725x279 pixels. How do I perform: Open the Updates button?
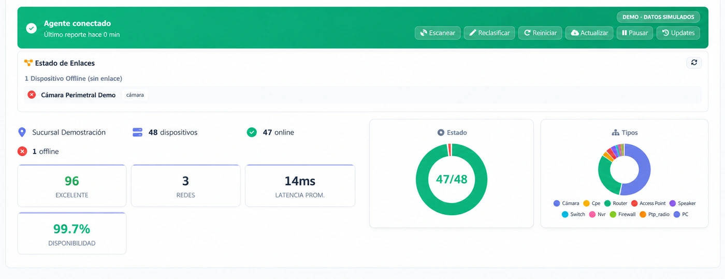click(678, 33)
